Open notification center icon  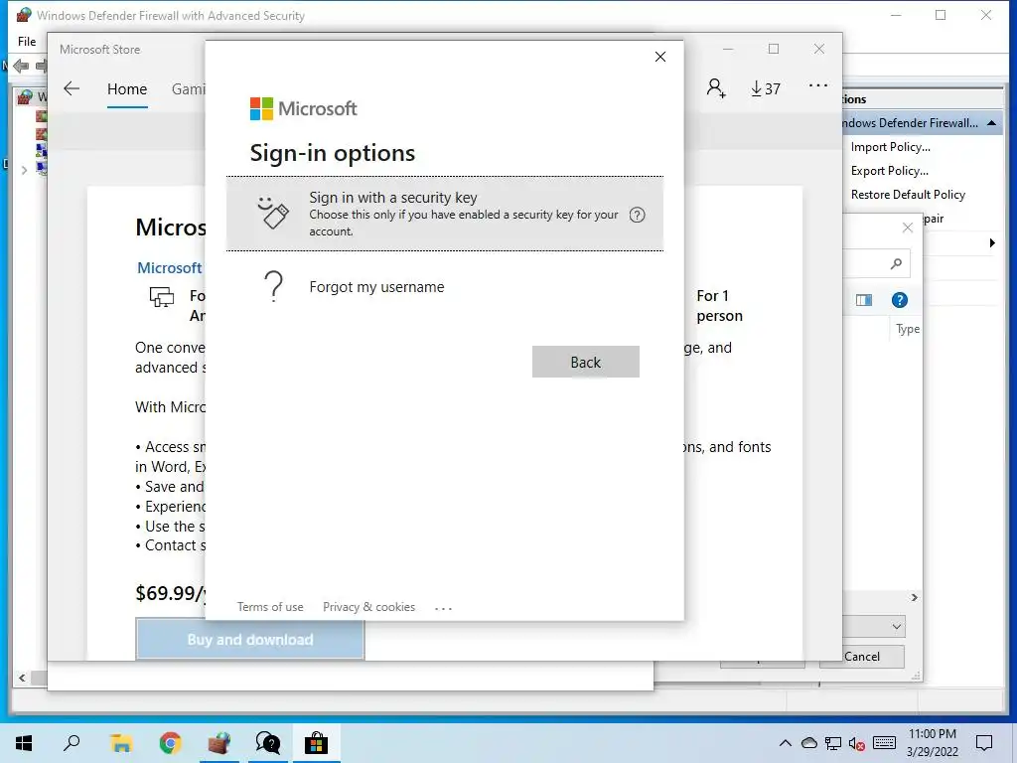pyautogui.click(x=984, y=743)
